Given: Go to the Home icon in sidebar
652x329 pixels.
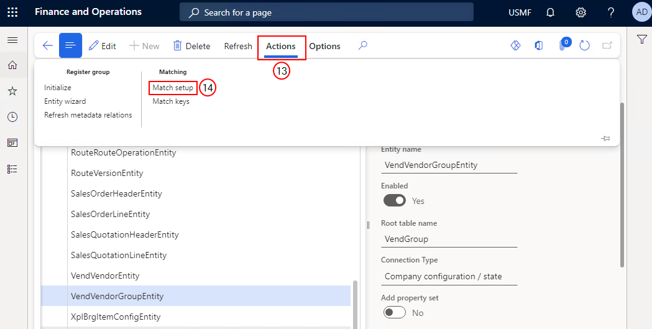Looking at the screenshot, I should pos(12,65).
